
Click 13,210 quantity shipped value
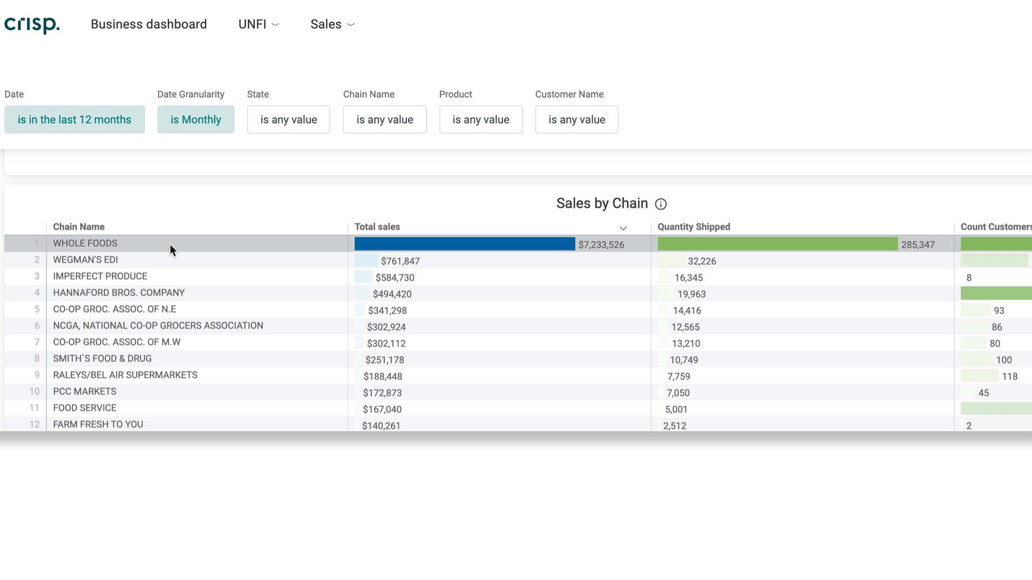(x=686, y=344)
